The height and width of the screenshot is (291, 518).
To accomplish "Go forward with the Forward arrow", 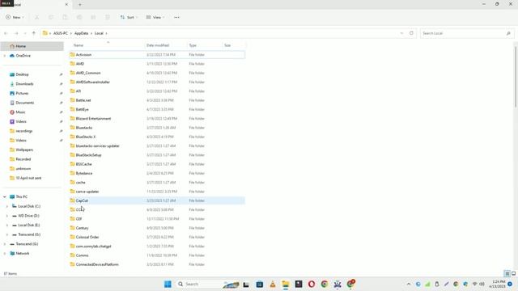I will pos(16,33).
